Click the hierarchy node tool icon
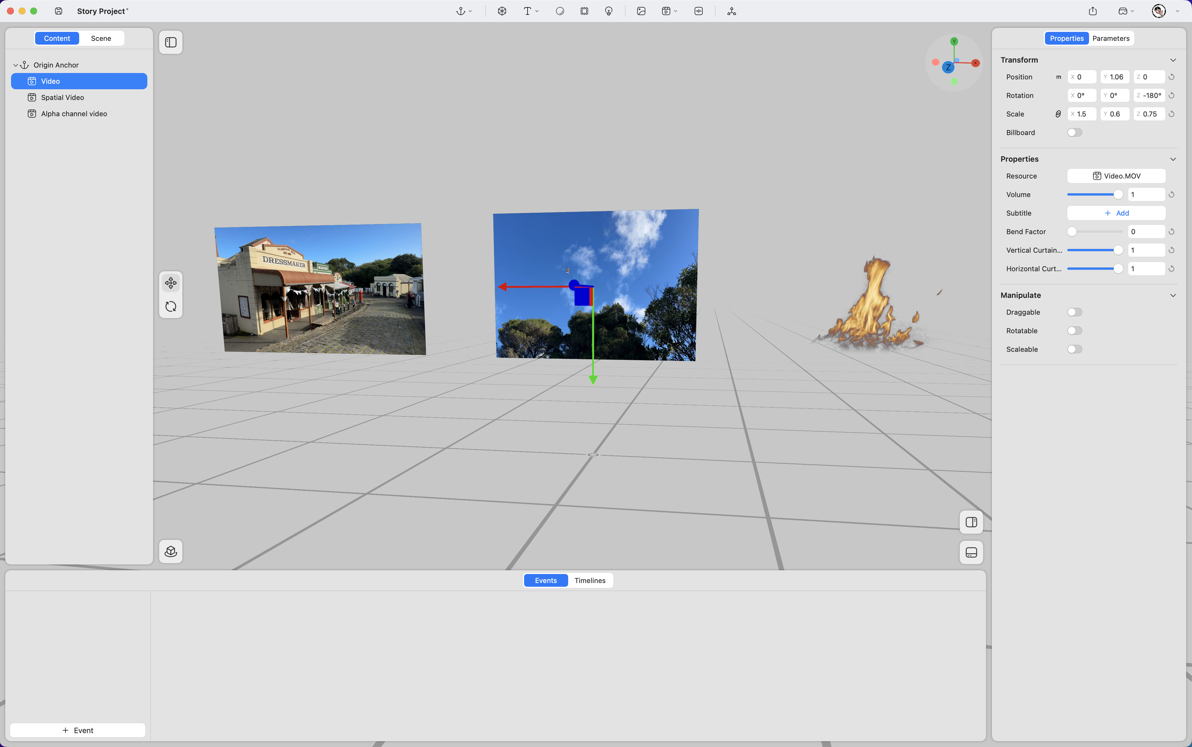This screenshot has height=747, width=1192. [x=732, y=11]
